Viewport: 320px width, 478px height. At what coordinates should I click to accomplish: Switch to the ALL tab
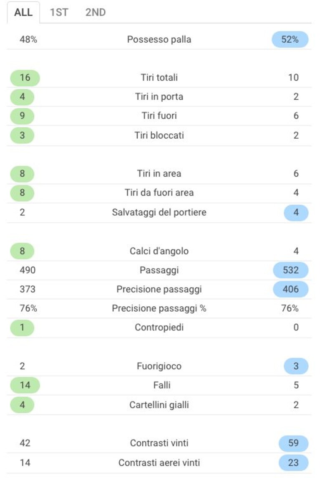(x=23, y=13)
